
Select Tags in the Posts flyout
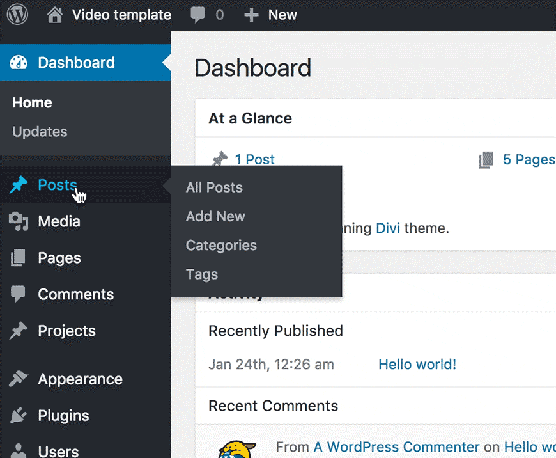coord(202,274)
